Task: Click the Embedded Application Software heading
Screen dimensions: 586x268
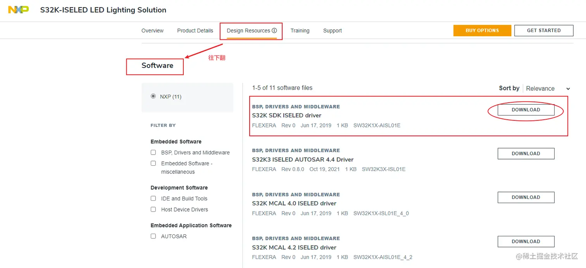Action: pyautogui.click(x=191, y=226)
